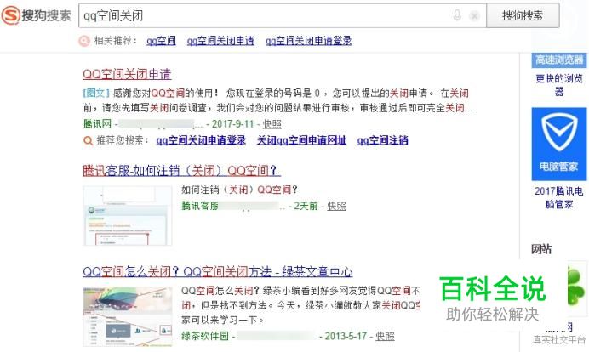Click the Sogou logo icon

(10, 15)
